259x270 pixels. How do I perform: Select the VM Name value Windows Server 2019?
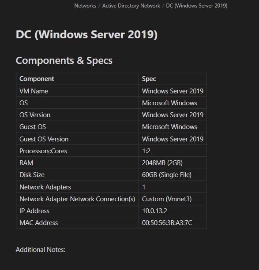tap(173, 91)
